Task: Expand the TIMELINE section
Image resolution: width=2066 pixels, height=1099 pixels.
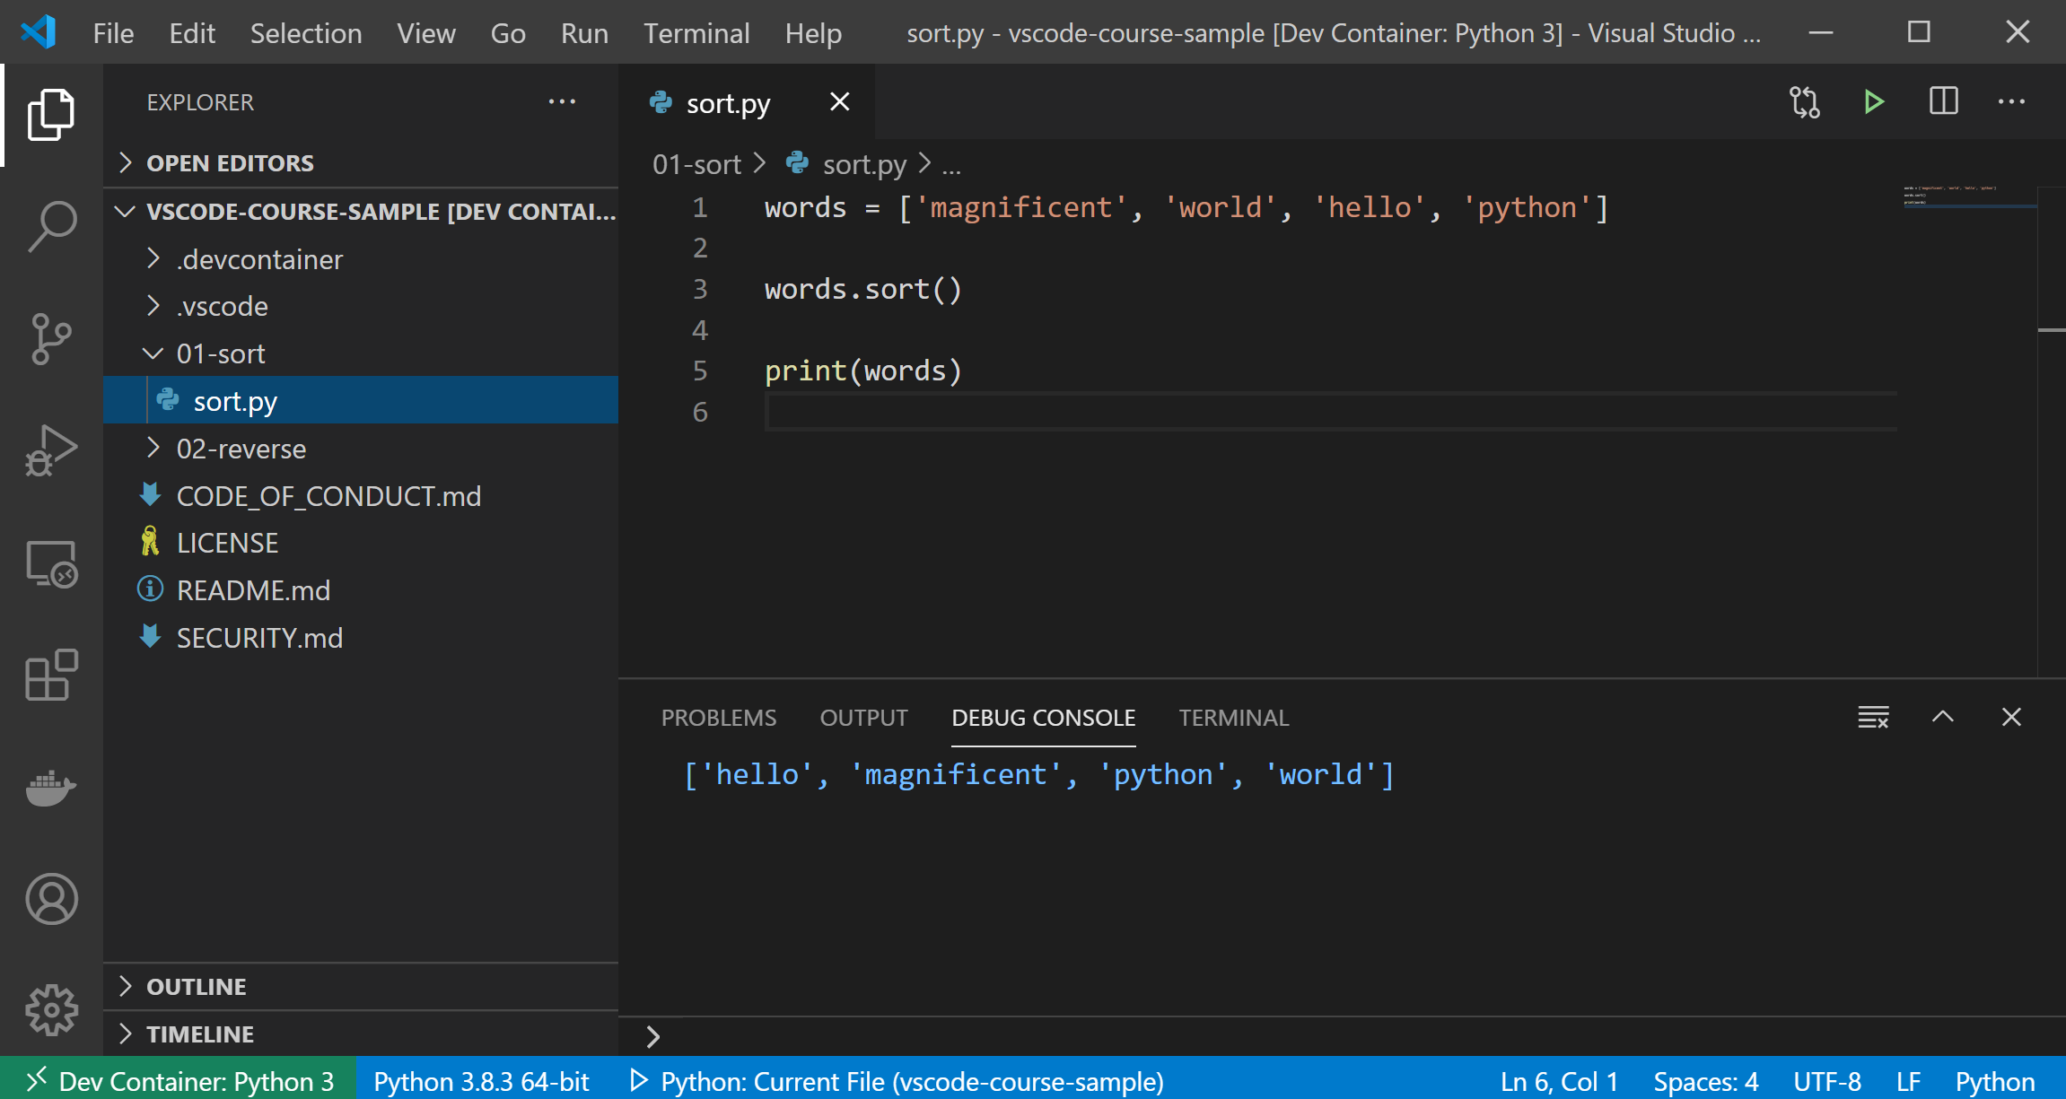Action: (x=201, y=1034)
